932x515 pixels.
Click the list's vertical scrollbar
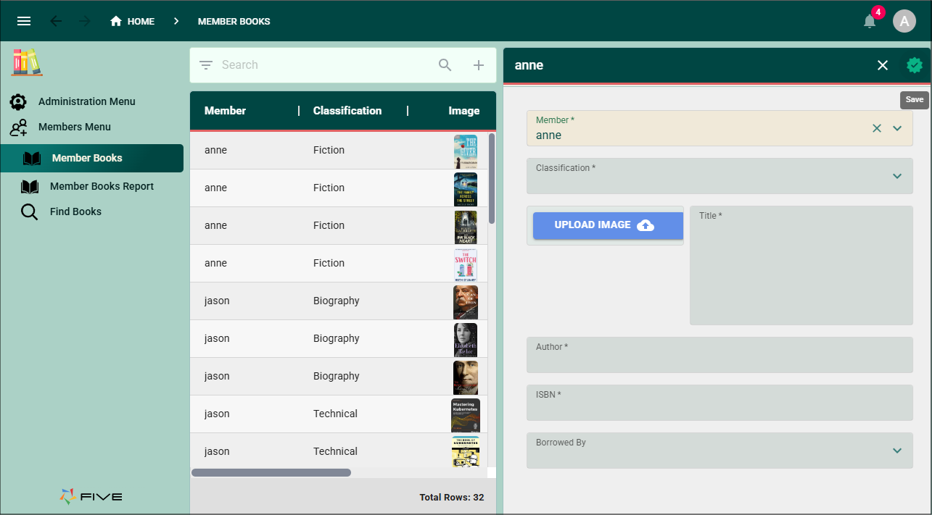pos(492,178)
